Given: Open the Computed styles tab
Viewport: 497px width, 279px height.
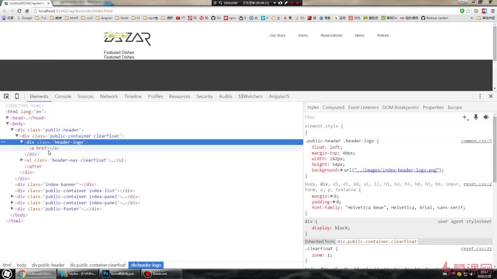Looking at the screenshot, I should [333, 107].
